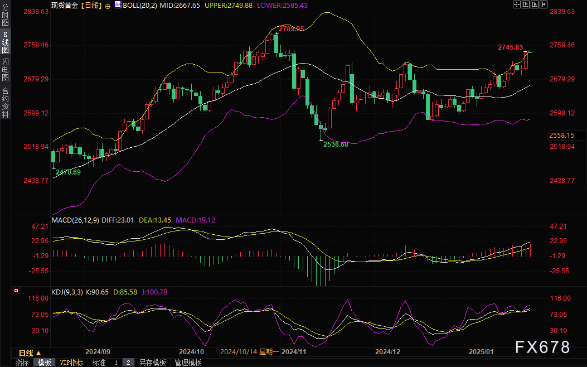Choose the 标准 template option
This screenshot has width=587, height=367.
coord(99,363)
